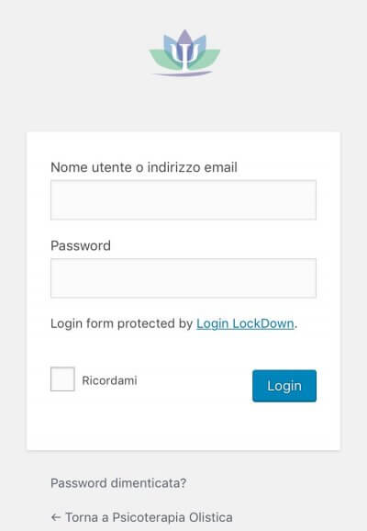
Task: Focus the Nome utente o indirizzo email field
Action: [x=183, y=199]
